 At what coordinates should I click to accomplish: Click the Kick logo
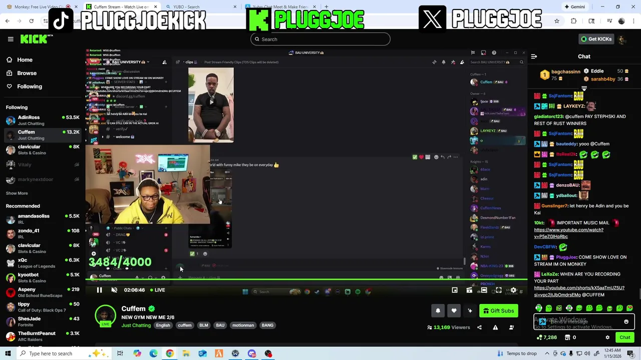click(x=34, y=39)
